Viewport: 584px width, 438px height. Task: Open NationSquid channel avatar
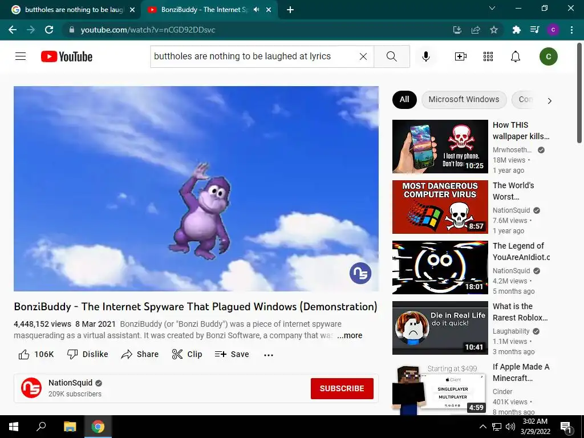point(31,388)
